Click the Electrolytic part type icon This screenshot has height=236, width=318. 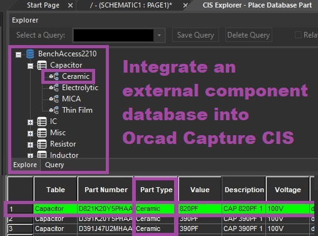[x=54, y=88]
